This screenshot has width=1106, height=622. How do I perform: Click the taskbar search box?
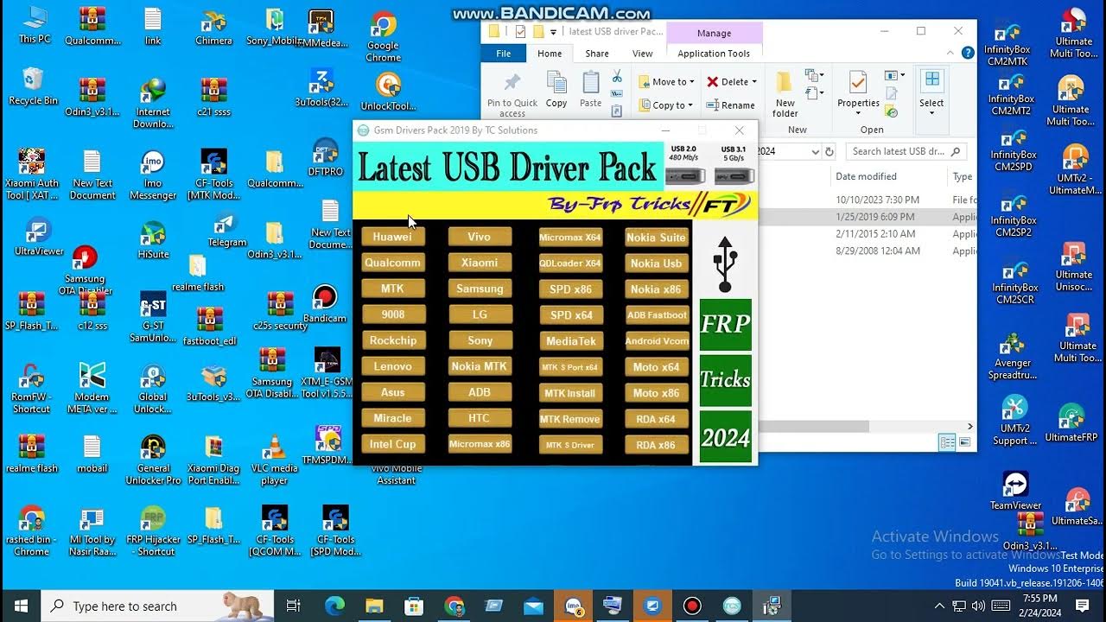click(x=158, y=606)
